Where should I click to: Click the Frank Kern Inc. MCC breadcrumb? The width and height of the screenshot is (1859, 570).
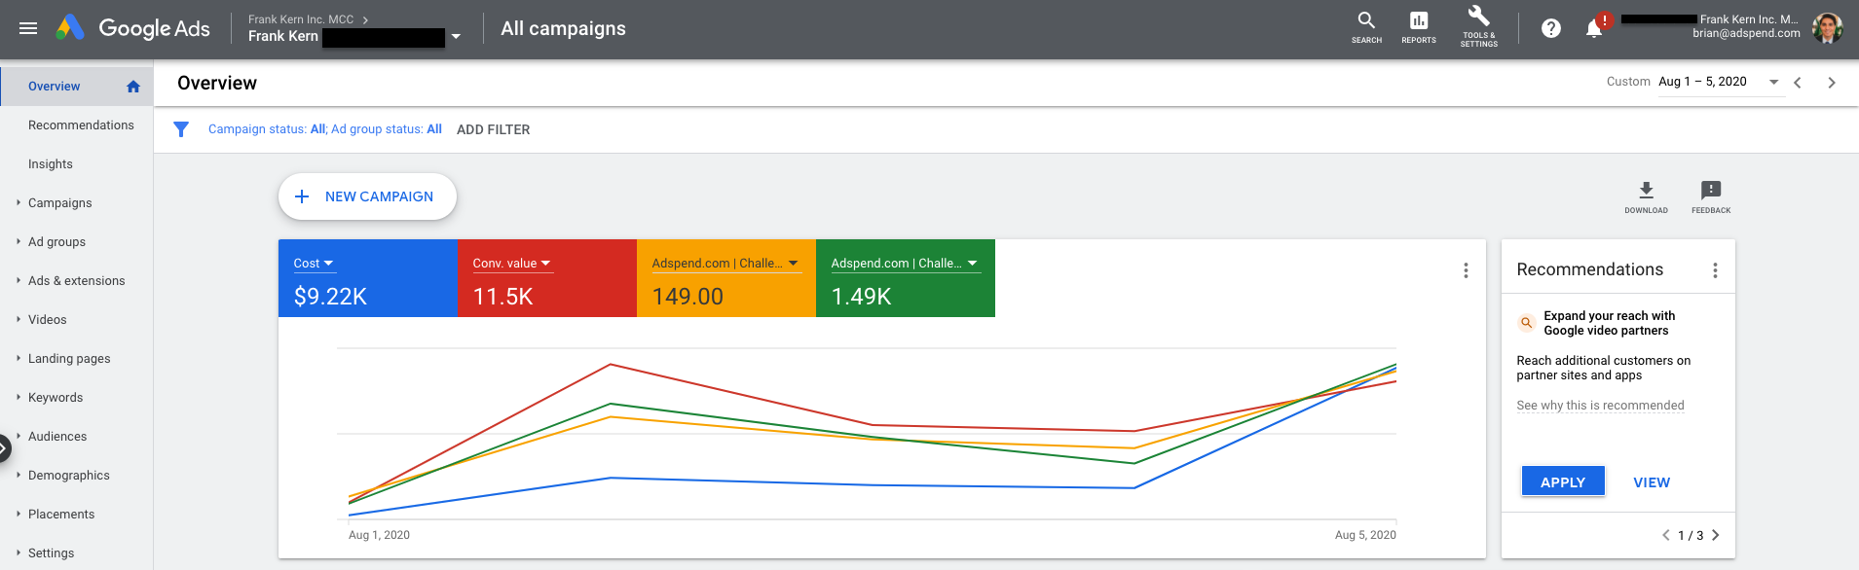pos(301,19)
